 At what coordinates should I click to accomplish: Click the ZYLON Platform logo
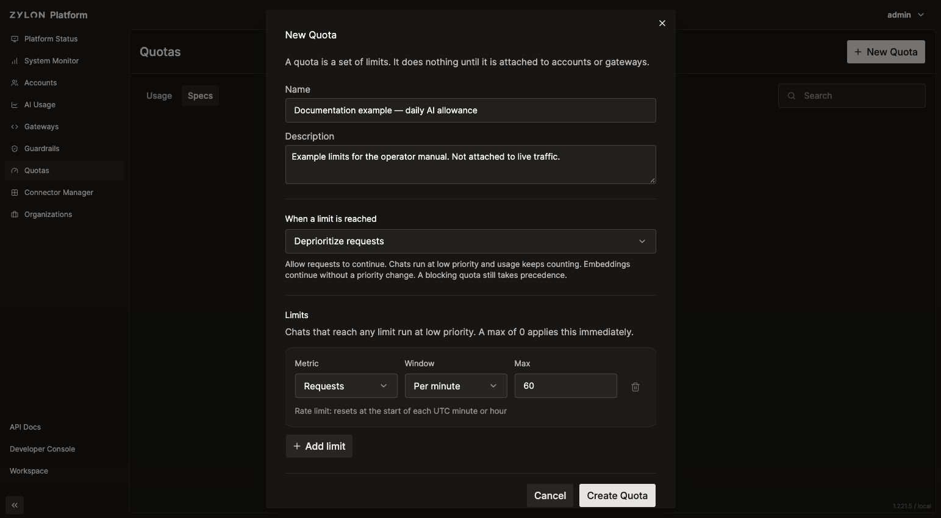coord(48,15)
